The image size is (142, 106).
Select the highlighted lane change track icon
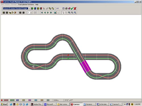pos(10,12)
